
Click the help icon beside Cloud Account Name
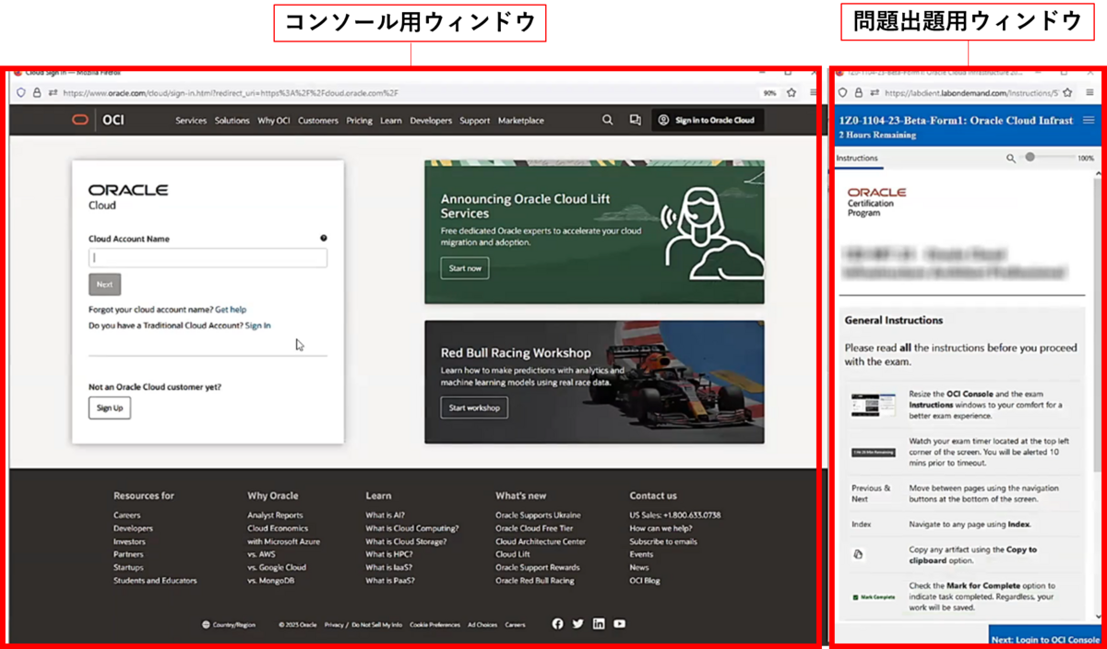coord(324,238)
